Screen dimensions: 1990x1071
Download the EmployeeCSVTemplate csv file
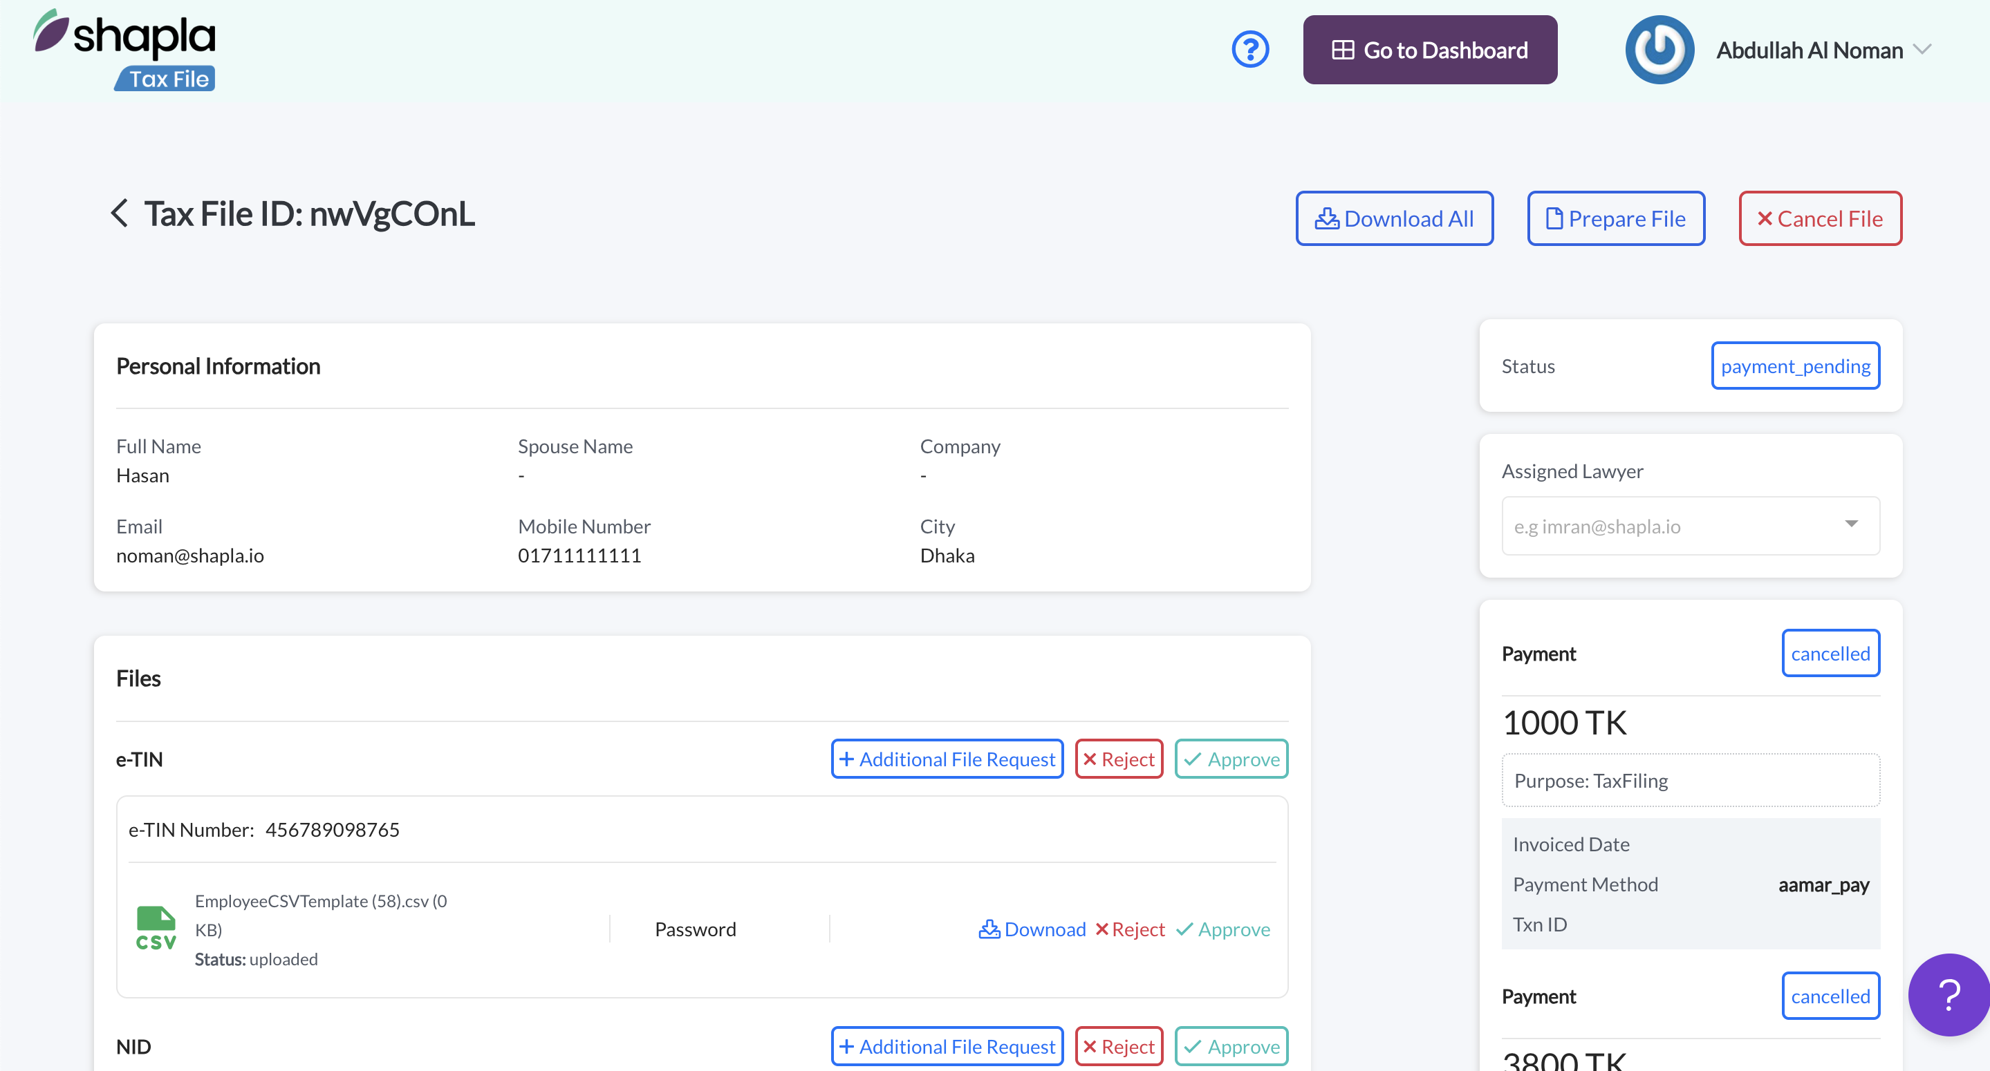(x=1032, y=929)
